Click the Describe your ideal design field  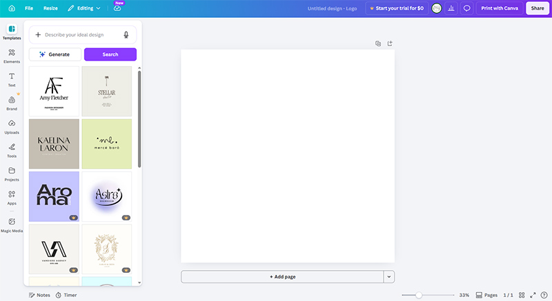coord(82,34)
